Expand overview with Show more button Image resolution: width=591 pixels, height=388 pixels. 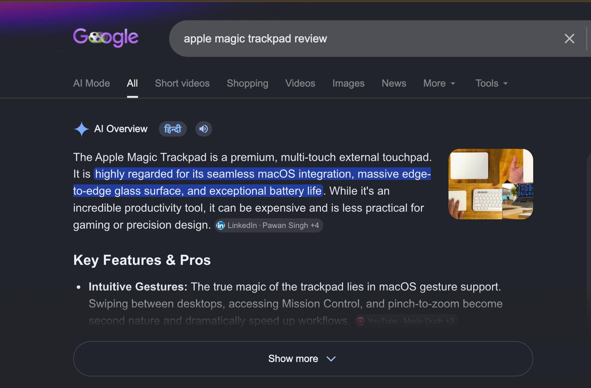tap(303, 359)
